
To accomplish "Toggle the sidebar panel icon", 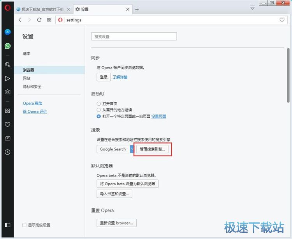I will [x=7, y=225].
